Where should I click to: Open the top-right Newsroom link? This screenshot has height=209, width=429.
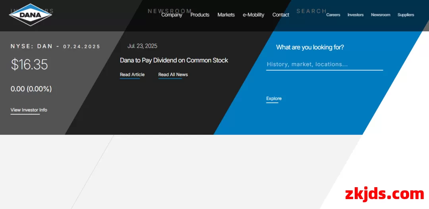click(381, 15)
